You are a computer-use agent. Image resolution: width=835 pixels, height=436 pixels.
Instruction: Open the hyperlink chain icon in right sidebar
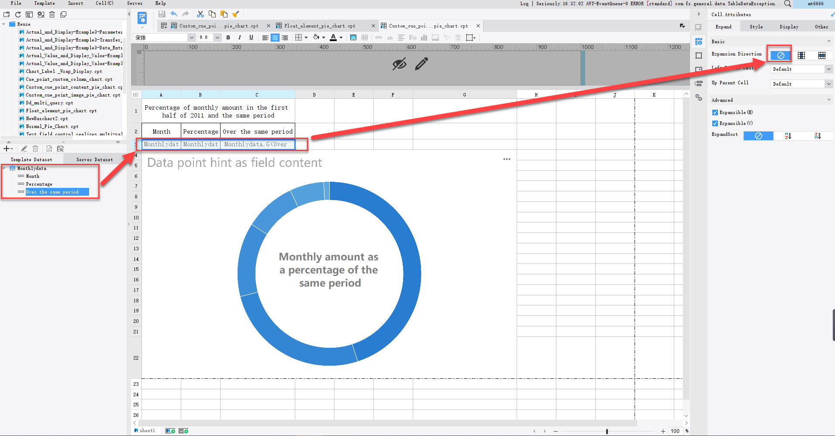(699, 97)
